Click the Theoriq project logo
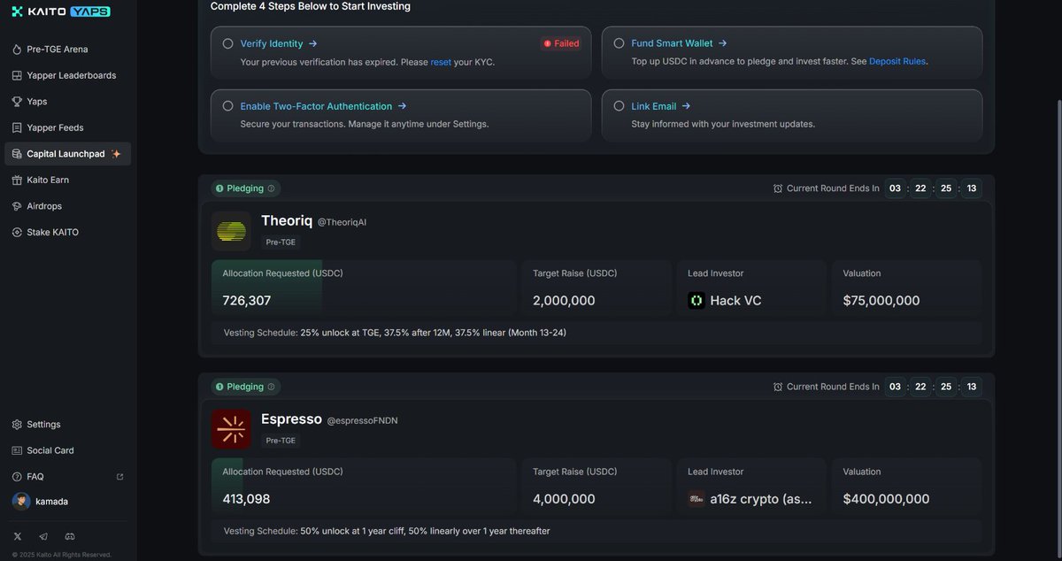Image resolution: width=1062 pixels, height=561 pixels. pos(231,231)
